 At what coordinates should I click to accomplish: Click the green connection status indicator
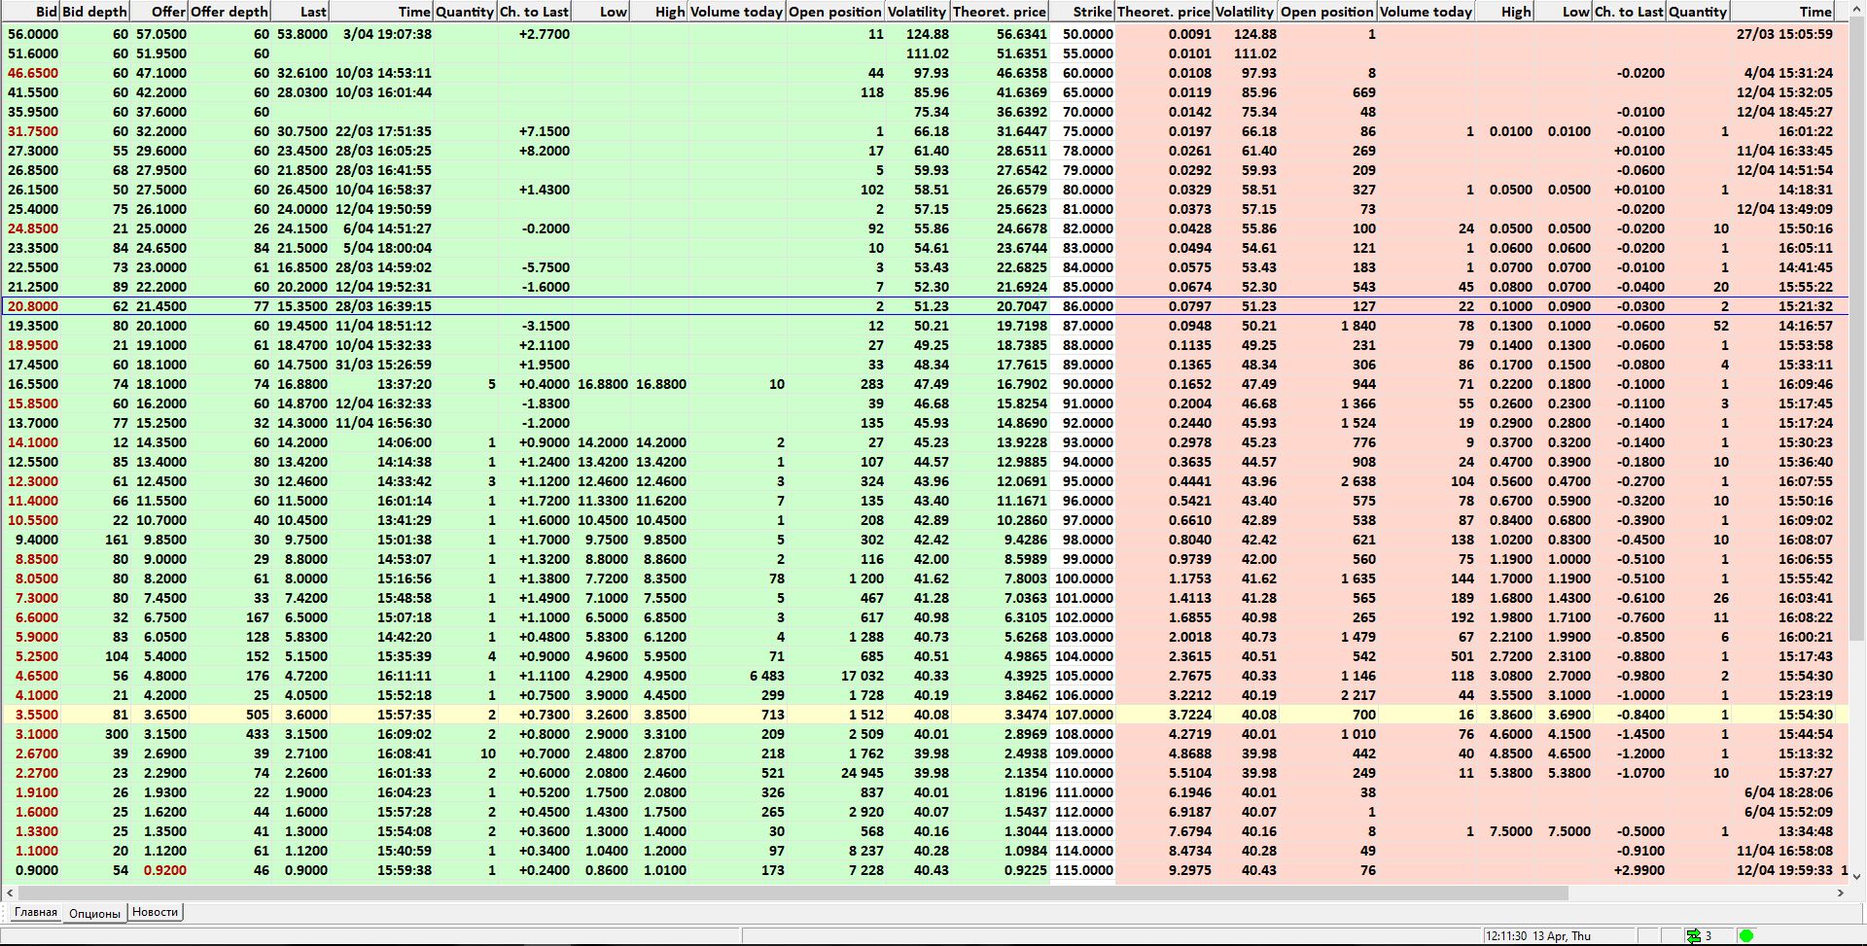(x=1745, y=935)
